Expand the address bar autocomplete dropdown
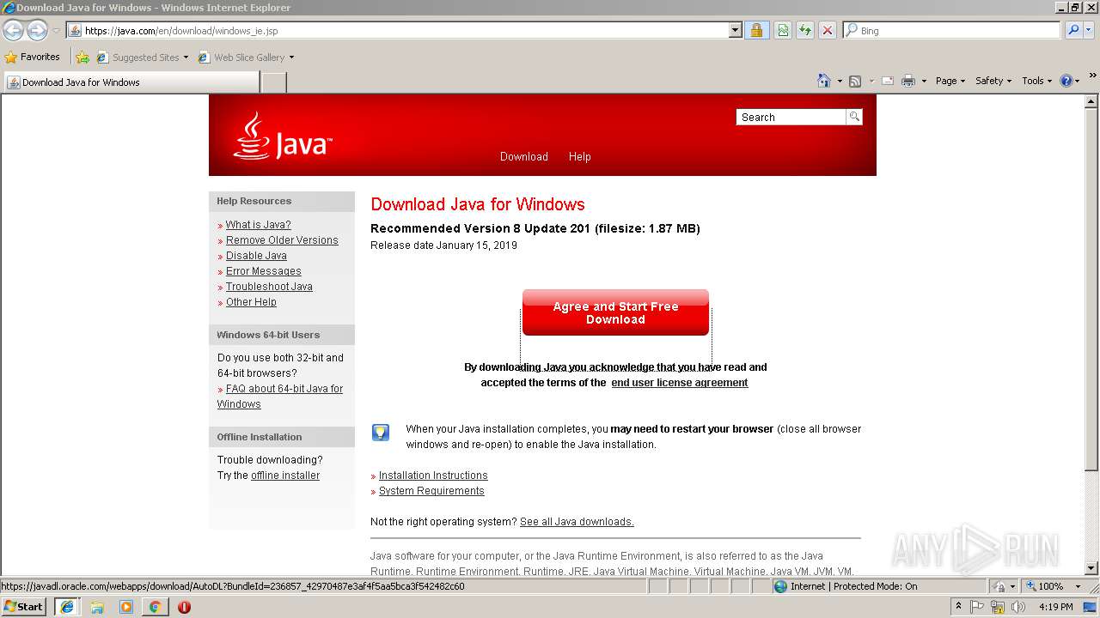The image size is (1100, 618). (x=736, y=30)
